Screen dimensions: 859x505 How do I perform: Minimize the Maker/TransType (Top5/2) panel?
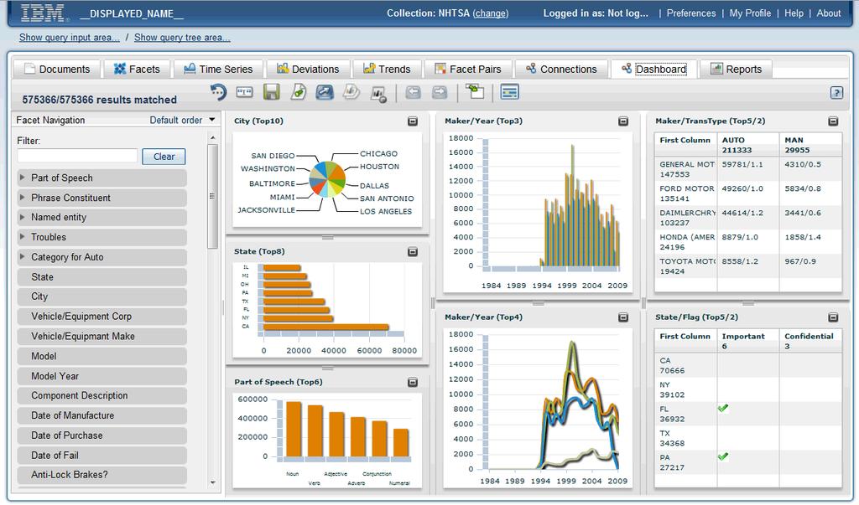click(x=833, y=121)
